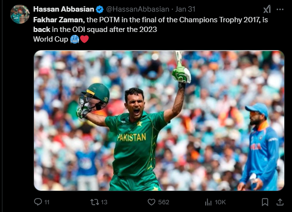Open Hassan Abbasian's profile avatar
This screenshot has width=292, height=212.
pos(20,15)
